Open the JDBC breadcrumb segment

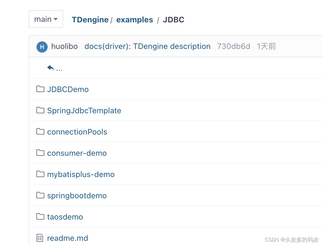[x=173, y=20]
